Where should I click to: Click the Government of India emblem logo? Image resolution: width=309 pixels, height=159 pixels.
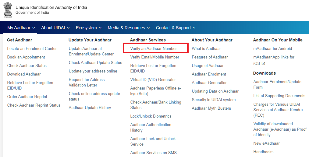(8, 10)
